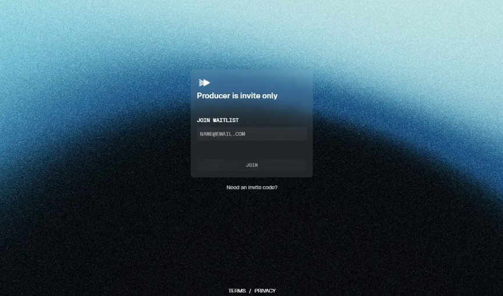Click the JOIN WAITLIST label
The image size is (503, 296).
pyautogui.click(x=217, y=120)
